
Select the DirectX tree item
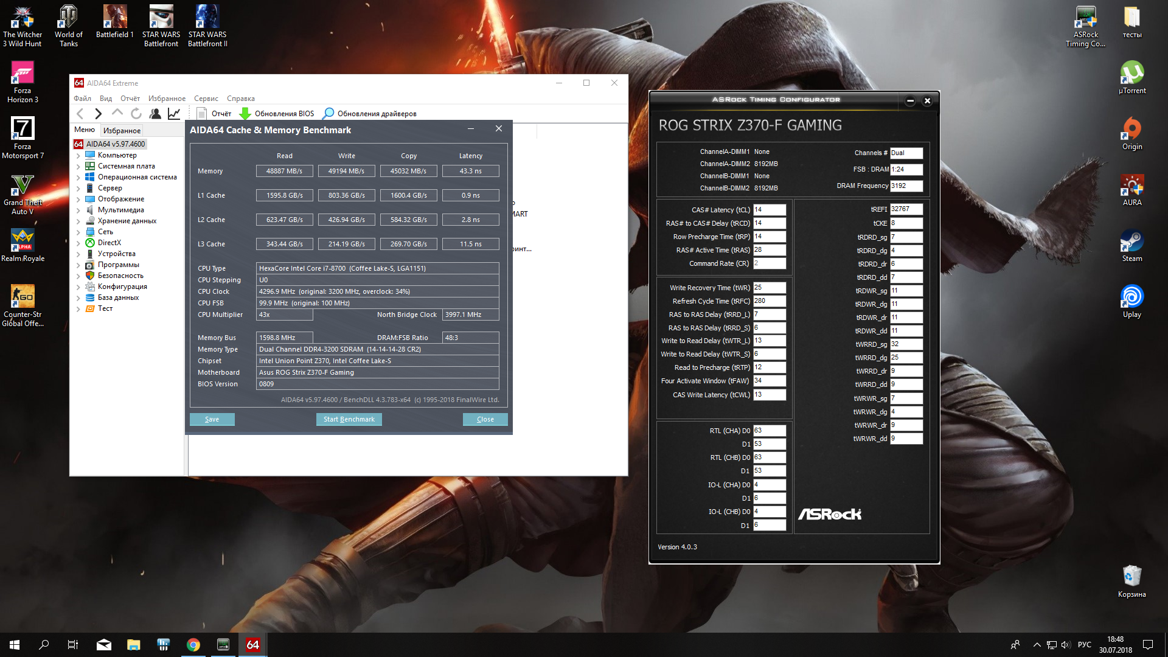tap(109, 243)
